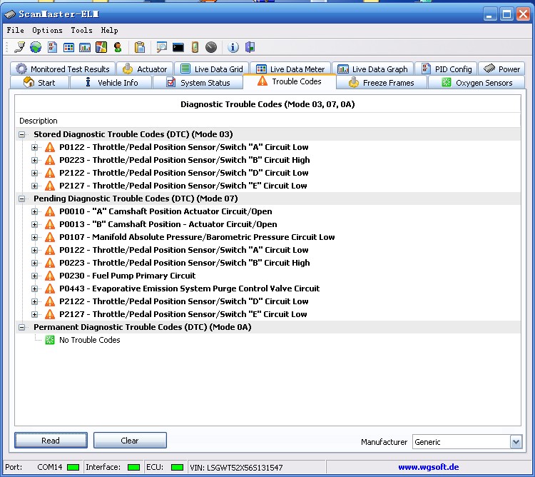The height and width of the screenshot is (477, 535).
Task: Click the VIN LSGWT52X56S131547 status text
Action: pyautogui.click(x=236, y=467)
